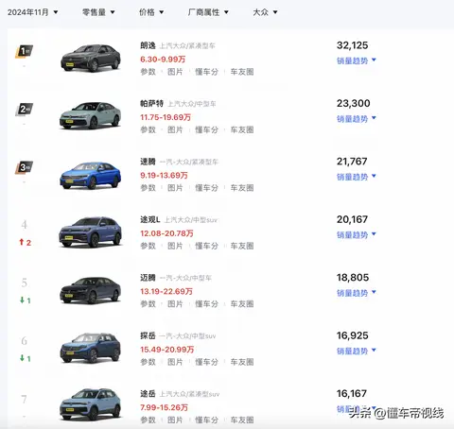Click the rank 1 badge icon
Viewport: 454px width, 429px height.
pyautogui.click(x=25, y=51)
